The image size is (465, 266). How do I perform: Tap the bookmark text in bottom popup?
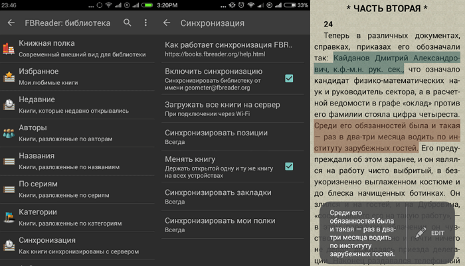pos(362,232)
